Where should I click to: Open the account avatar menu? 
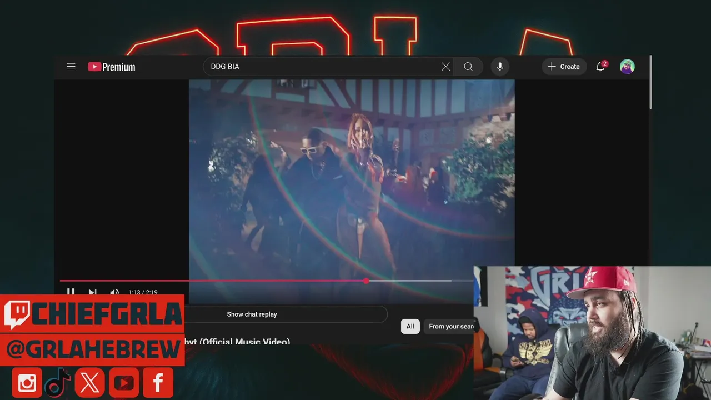coord(627,67)
